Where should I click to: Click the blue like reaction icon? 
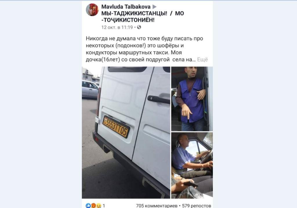(x=88, y=206)
